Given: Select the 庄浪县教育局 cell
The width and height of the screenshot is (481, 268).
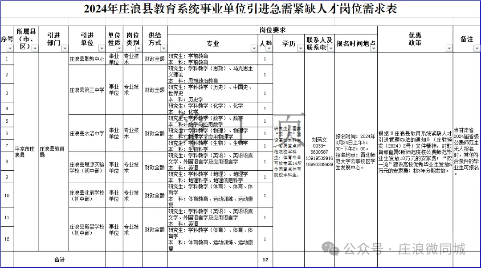Looking at the screenshot, I should [x=54, y=152].
